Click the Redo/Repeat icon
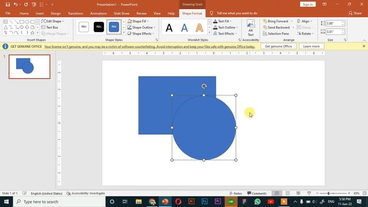The height and width of the screenshot is (207, 368). (x=26, y=5)
